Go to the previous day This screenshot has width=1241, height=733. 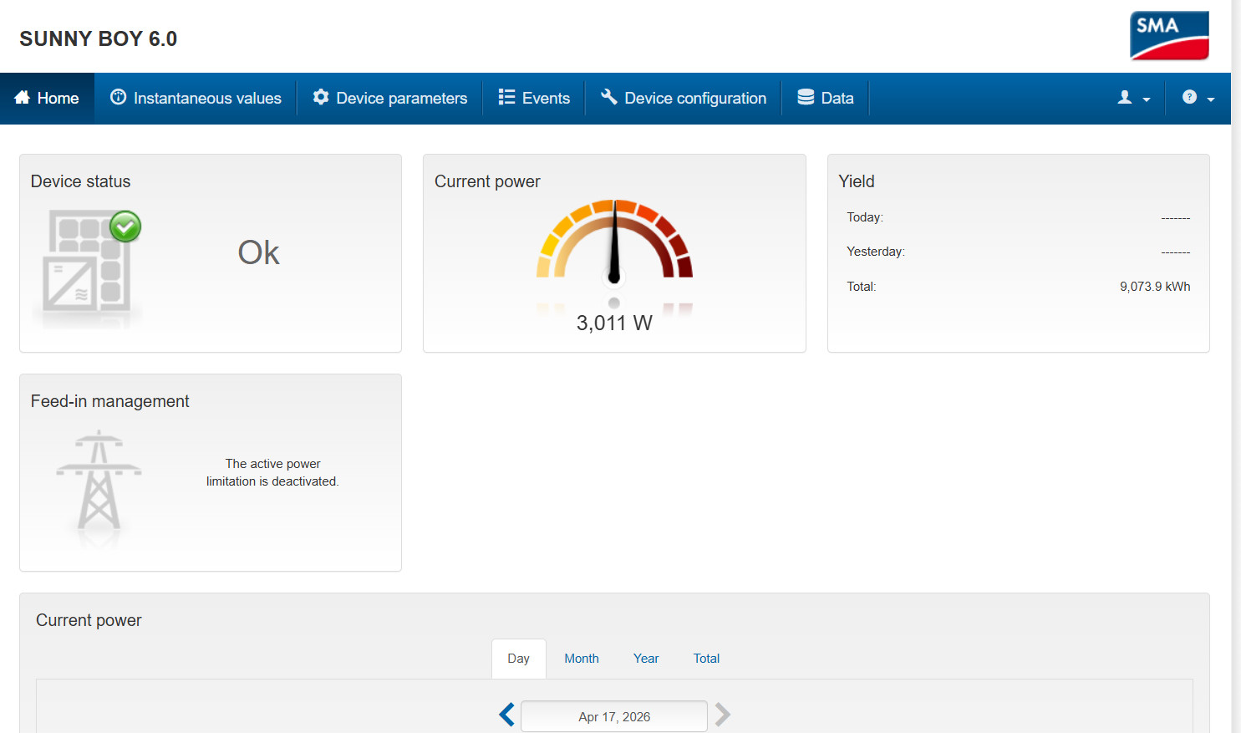pos(506,715)
